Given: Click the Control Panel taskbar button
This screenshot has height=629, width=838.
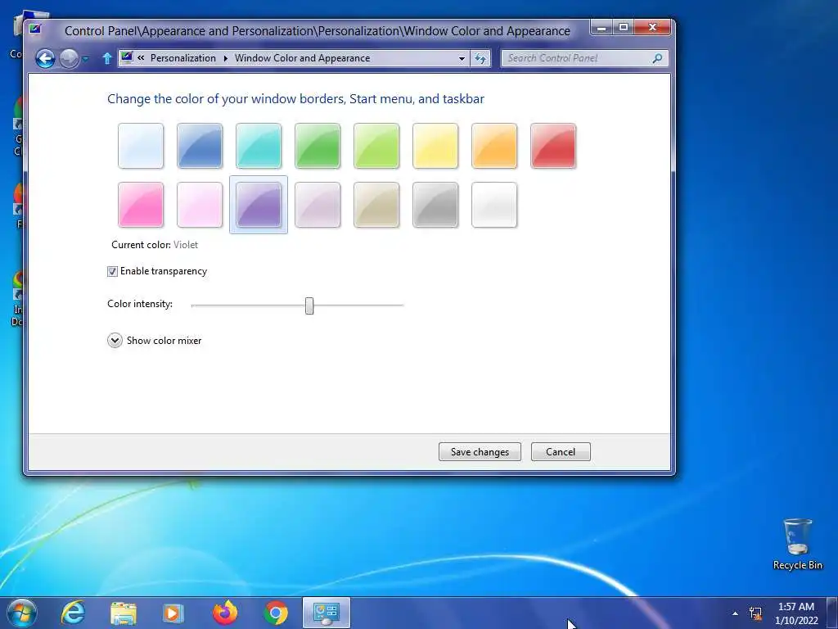Looking at the screenshot, I should pyautogui.click(x=327, y=613).
